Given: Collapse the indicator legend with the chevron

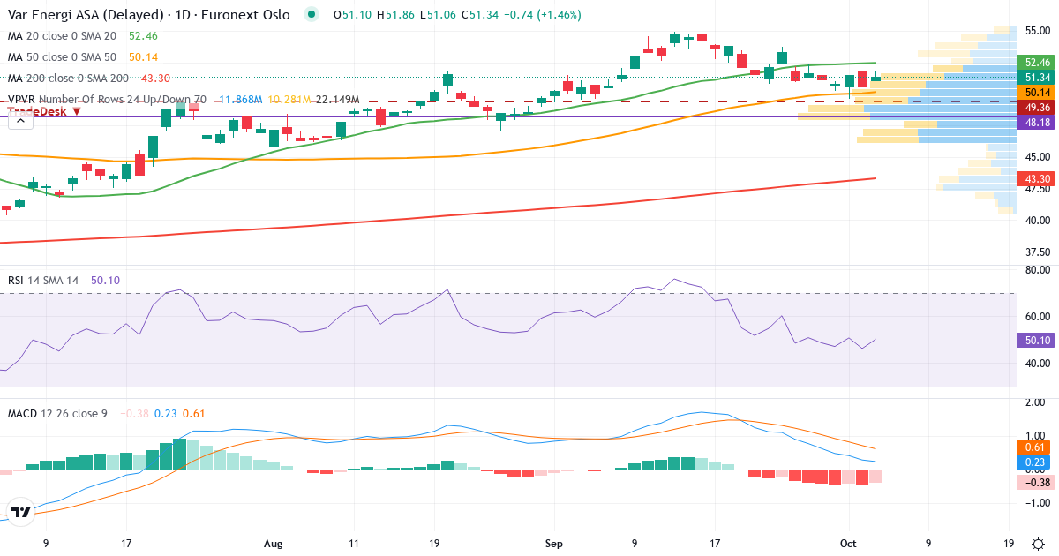Looking at the screenshot, I should 21,120.
